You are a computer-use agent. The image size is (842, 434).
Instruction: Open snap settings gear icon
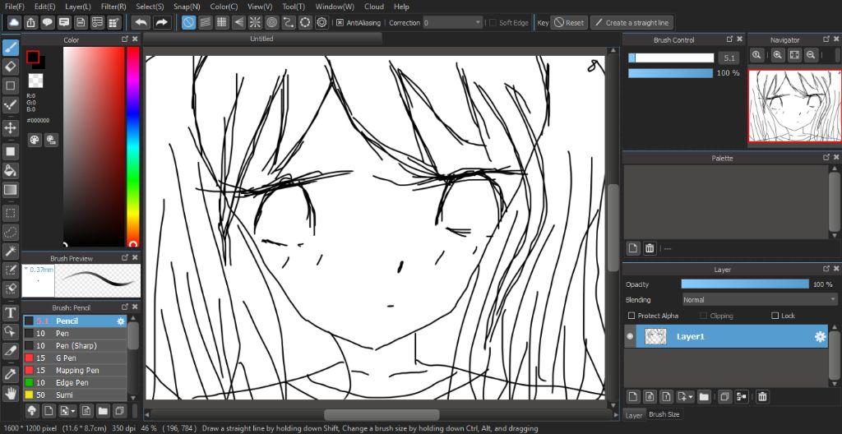322,22
